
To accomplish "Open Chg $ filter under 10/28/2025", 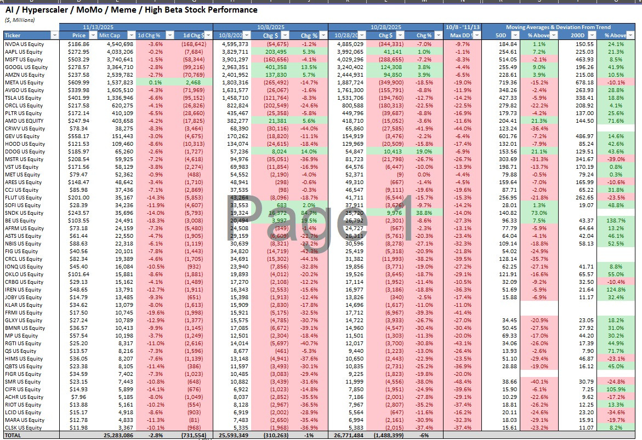I will tap(400, 36).
